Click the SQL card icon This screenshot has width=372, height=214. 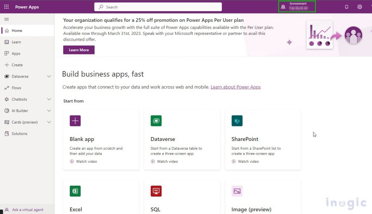[156, 191]
